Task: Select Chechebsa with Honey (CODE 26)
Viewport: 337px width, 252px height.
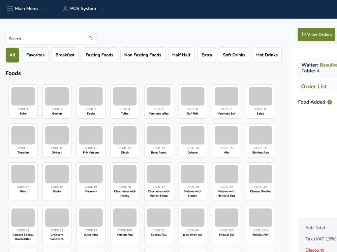Action: [125, 181]
